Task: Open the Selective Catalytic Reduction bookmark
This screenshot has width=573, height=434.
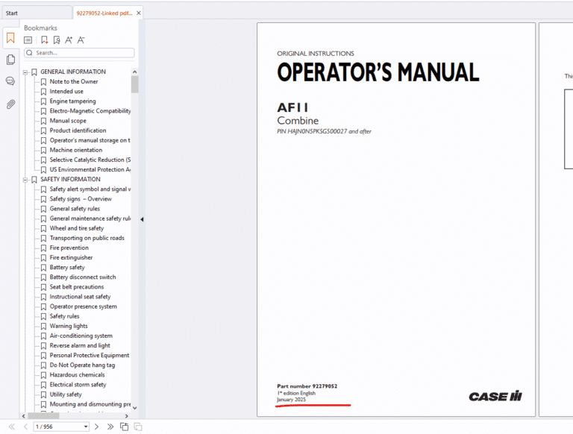Action: coord(90,160)
